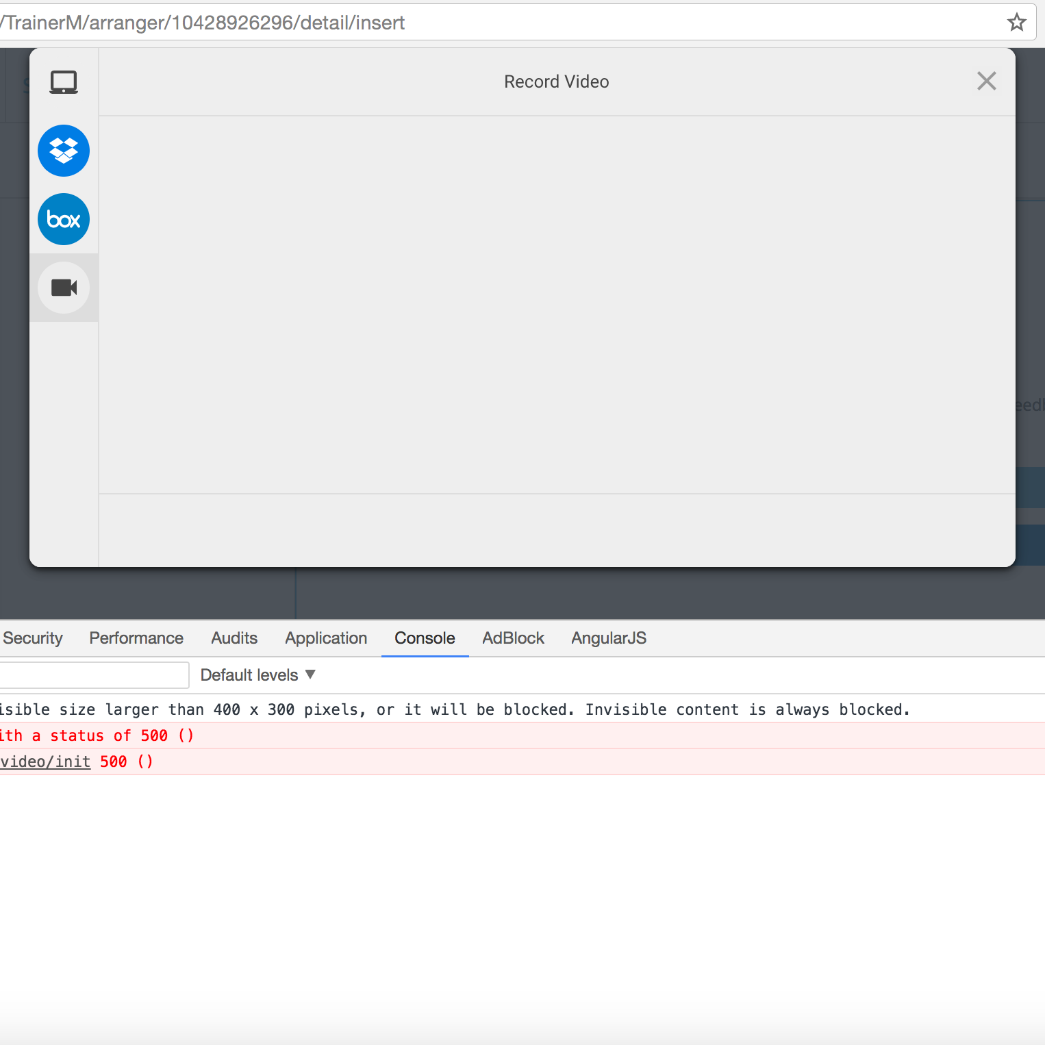
Task: Open the Performance tab
Action: click(136, 638)
